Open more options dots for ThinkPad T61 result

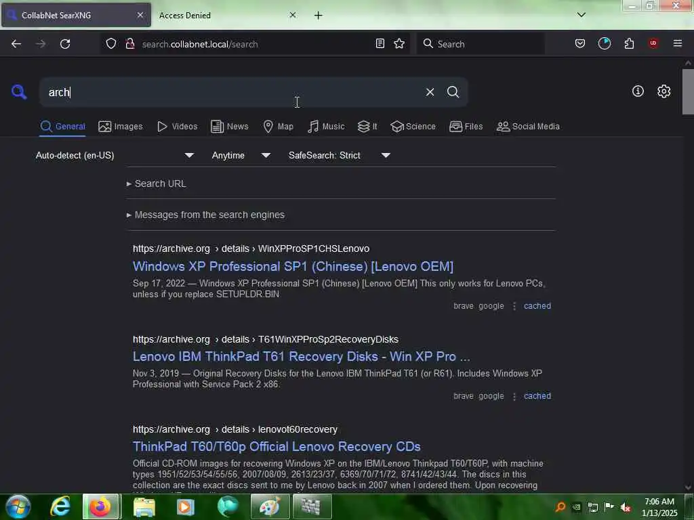pos(514,396)
